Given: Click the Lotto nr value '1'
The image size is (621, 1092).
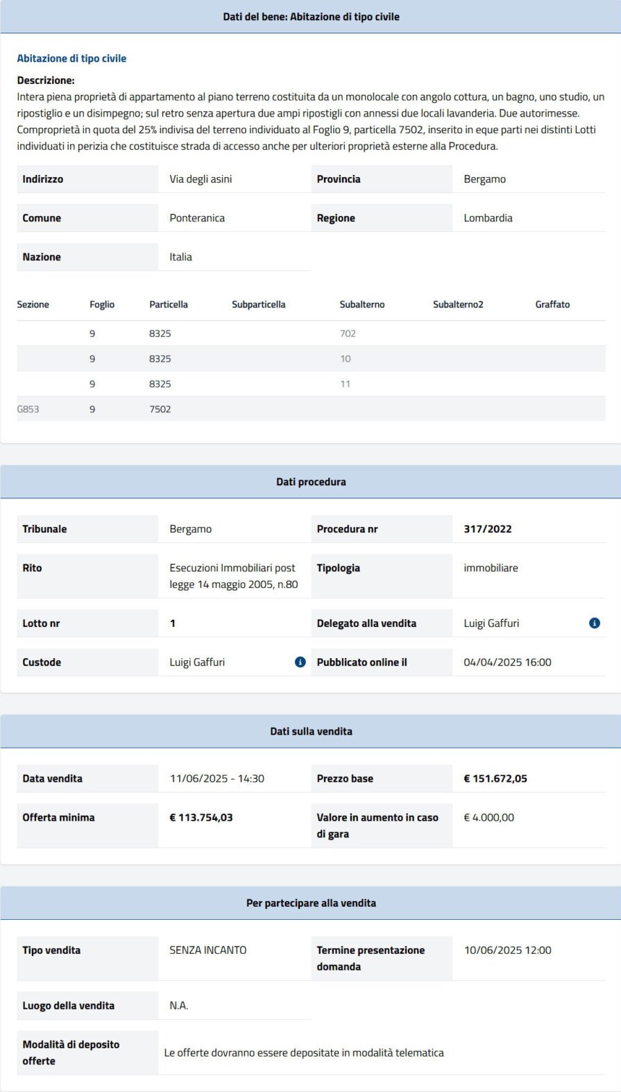Looking at the screenshot, I should coord(173,623).
